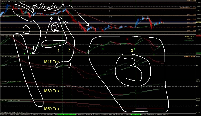
Task: Click the THV V 3 indicator label
Action: click(189, 37)
